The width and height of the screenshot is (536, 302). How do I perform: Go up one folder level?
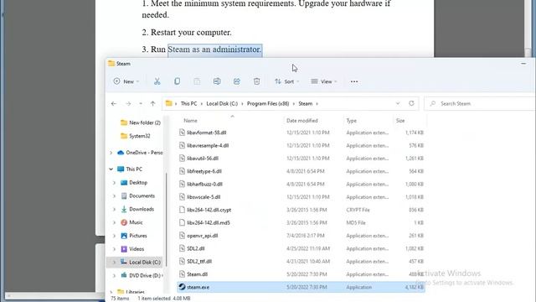pos(152,103)
